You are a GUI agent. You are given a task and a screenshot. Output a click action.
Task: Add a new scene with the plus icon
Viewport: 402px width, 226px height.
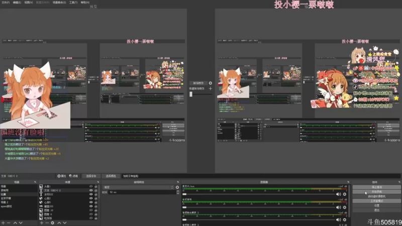point(3,223)
